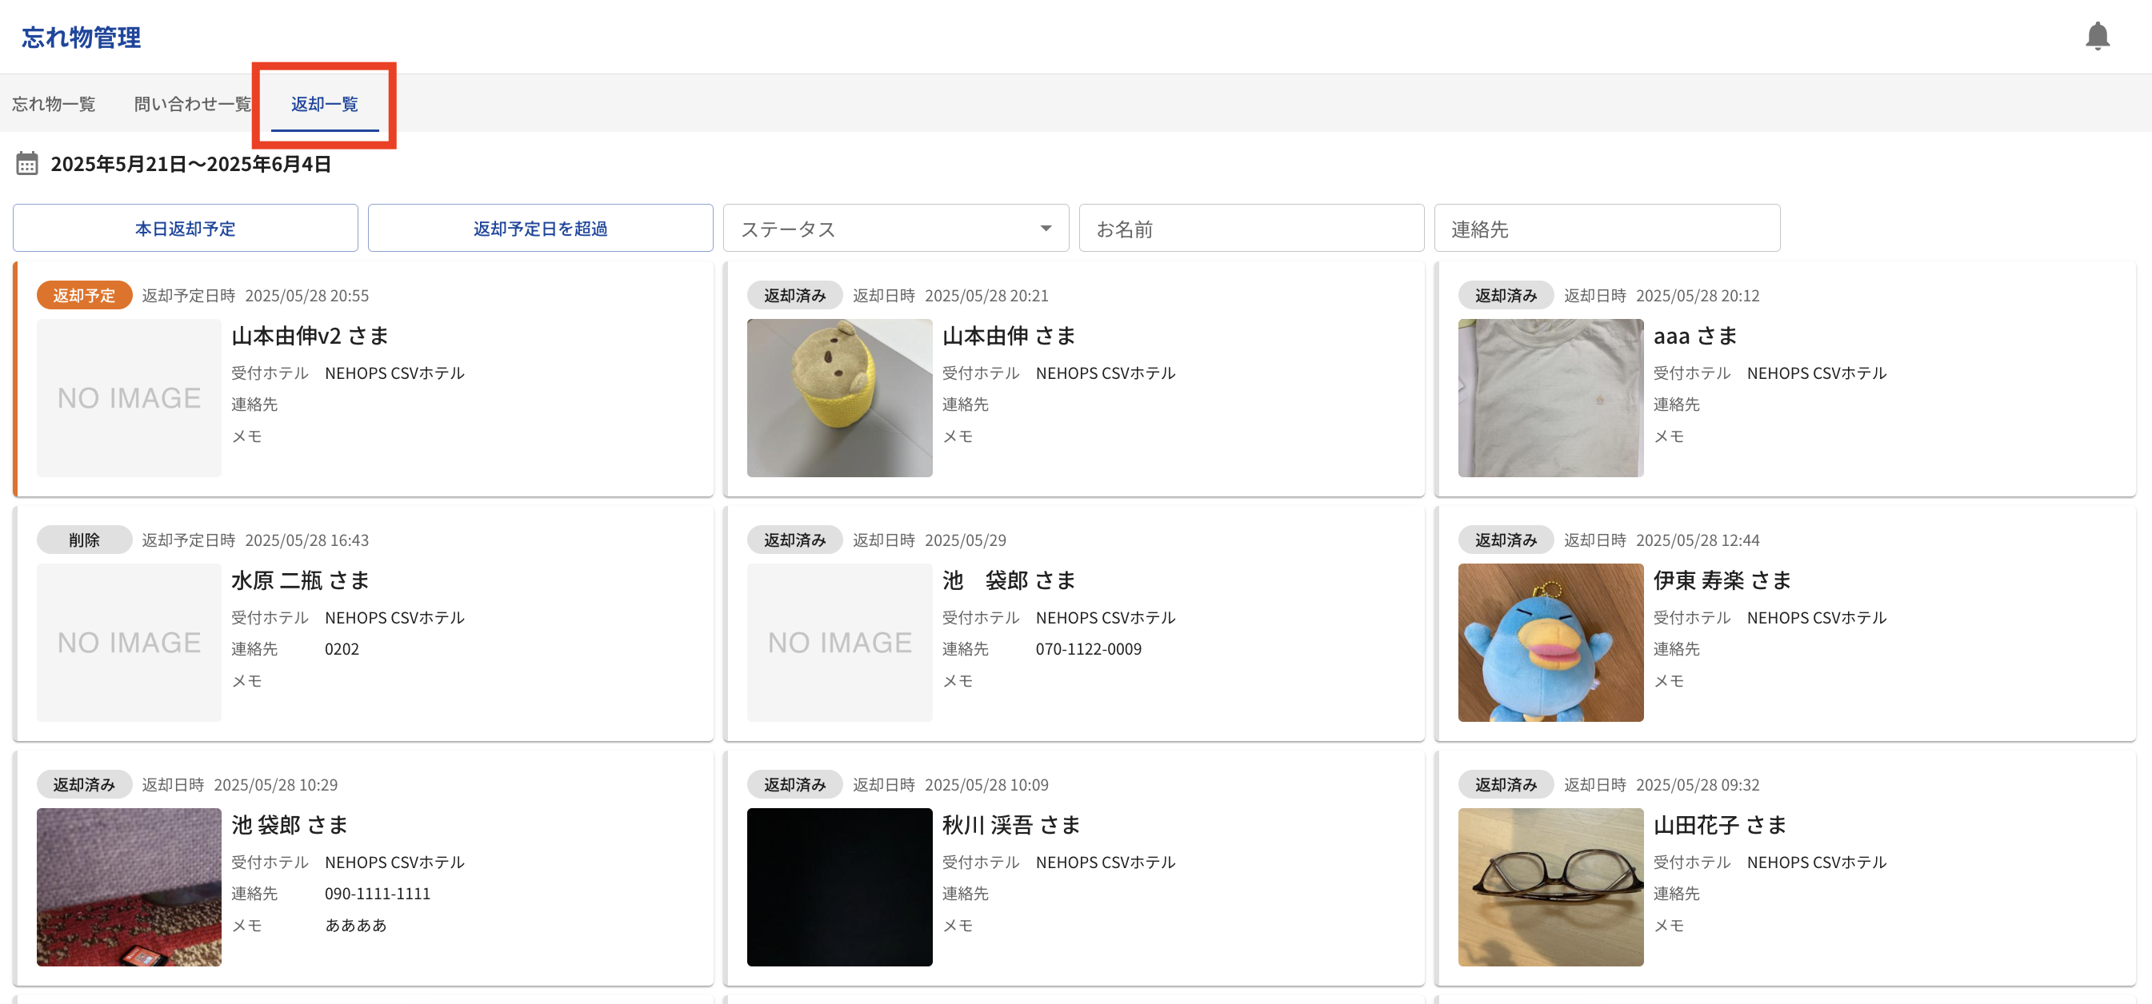Screen dimensions: 2152x1004
Task: Select the 返却一覧 tab
Action: [324, 105]
